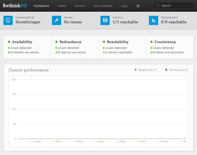Click the 20K axis label

click(14, 80)
